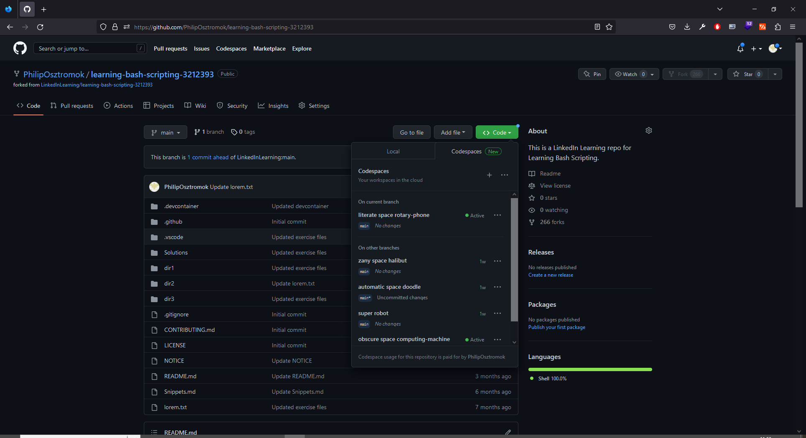This screenshot has width=806, height=438.
Task: Open the Solutions folder
Action: coord(176,252)
